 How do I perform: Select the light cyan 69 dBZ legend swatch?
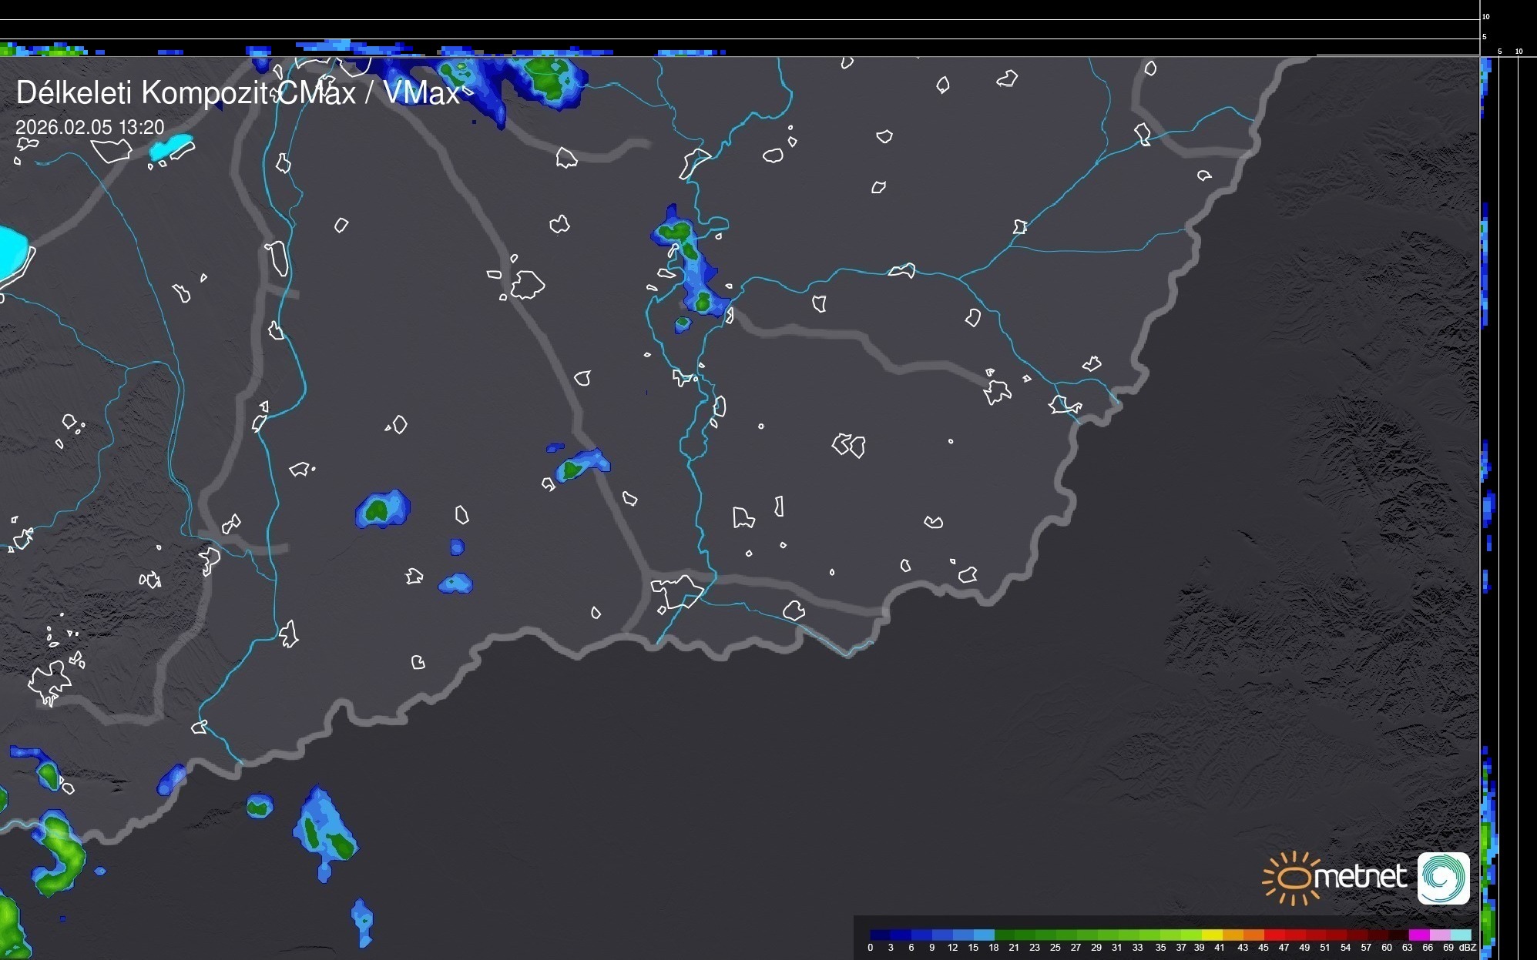click(x=1460, y=935)
